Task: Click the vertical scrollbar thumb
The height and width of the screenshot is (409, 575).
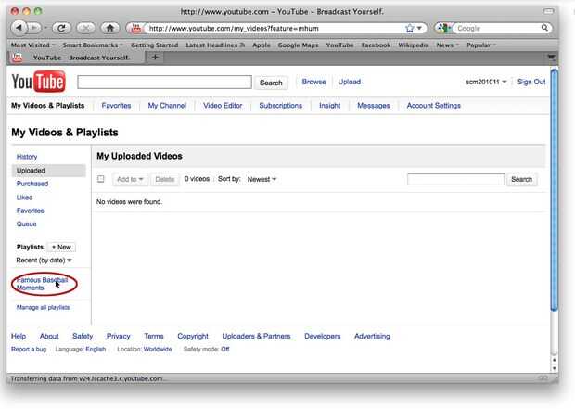Action: click(554, 190)
